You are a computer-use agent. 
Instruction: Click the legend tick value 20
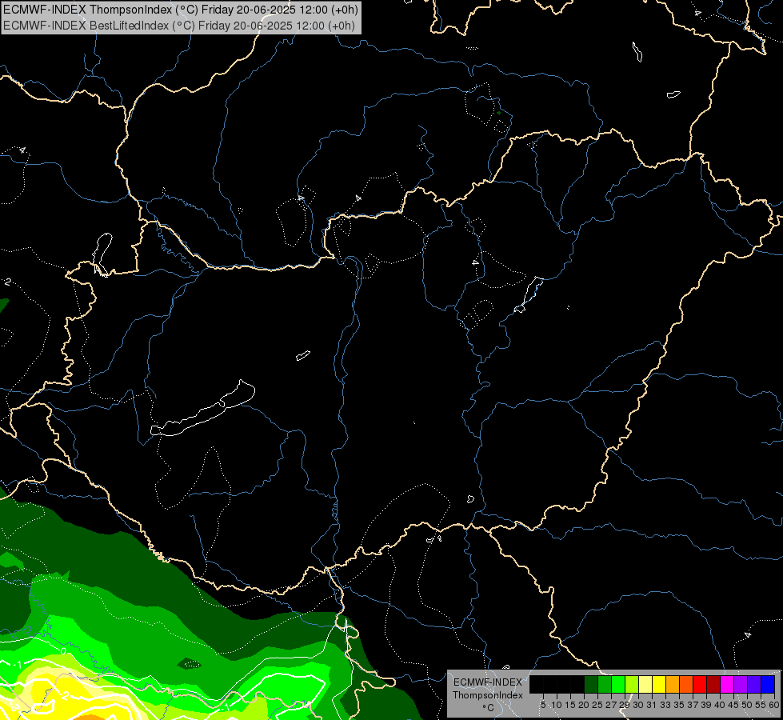click(584, 705)
